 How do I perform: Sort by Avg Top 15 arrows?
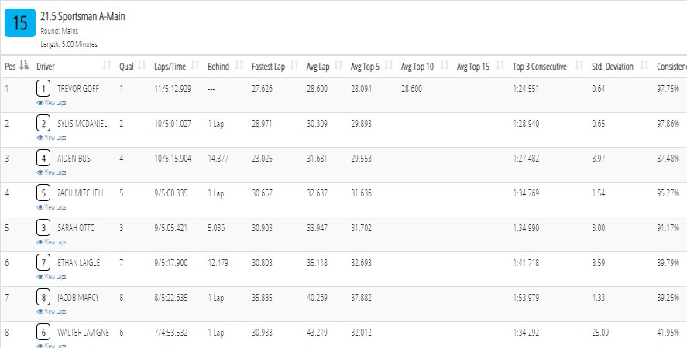tap(500, 66)
